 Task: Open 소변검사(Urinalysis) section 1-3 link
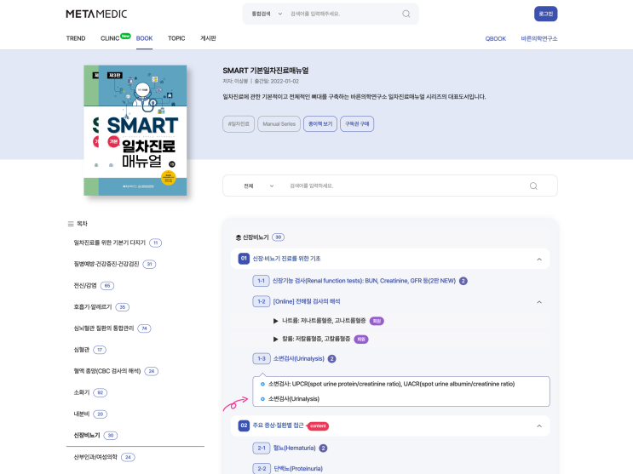pyautogui.click(x=298, y=358)
